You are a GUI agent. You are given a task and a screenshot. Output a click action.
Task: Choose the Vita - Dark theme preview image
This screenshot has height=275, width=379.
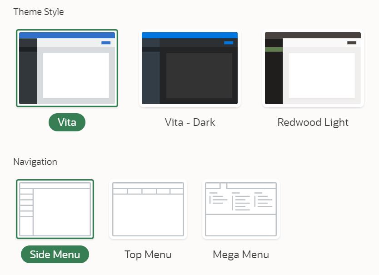pyautogui.click(x=189, y=68)
